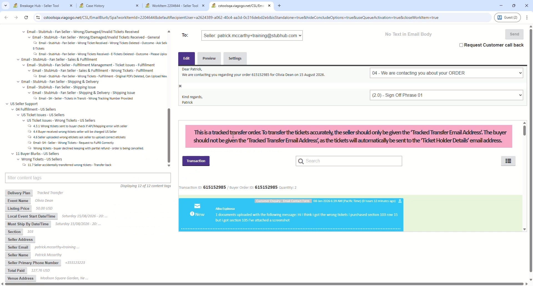This screenshot has width=533, height=286.
Task: Click the X icon to remove blurb
Action: point(180,86)
